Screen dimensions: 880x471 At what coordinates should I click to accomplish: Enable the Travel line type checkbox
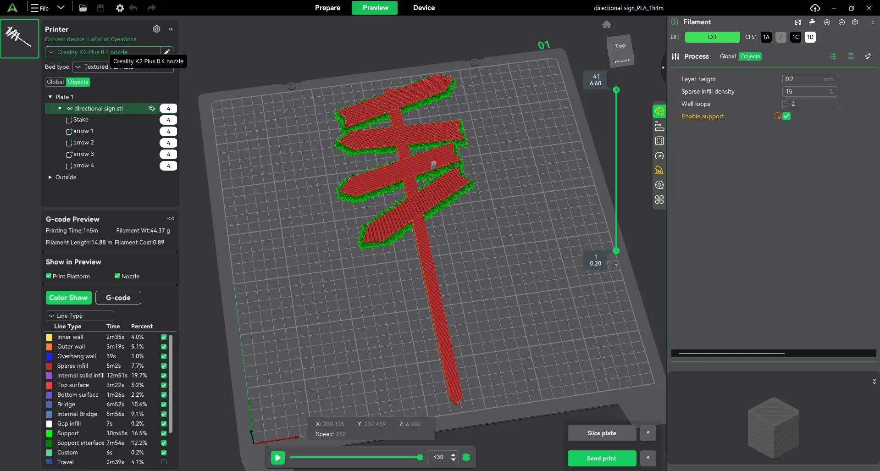[164, 462]
